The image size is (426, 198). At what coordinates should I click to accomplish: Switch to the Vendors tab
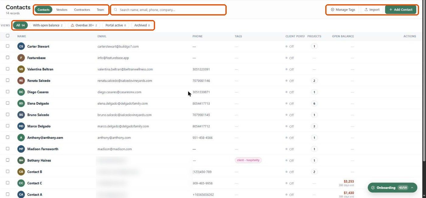point(62,10)
